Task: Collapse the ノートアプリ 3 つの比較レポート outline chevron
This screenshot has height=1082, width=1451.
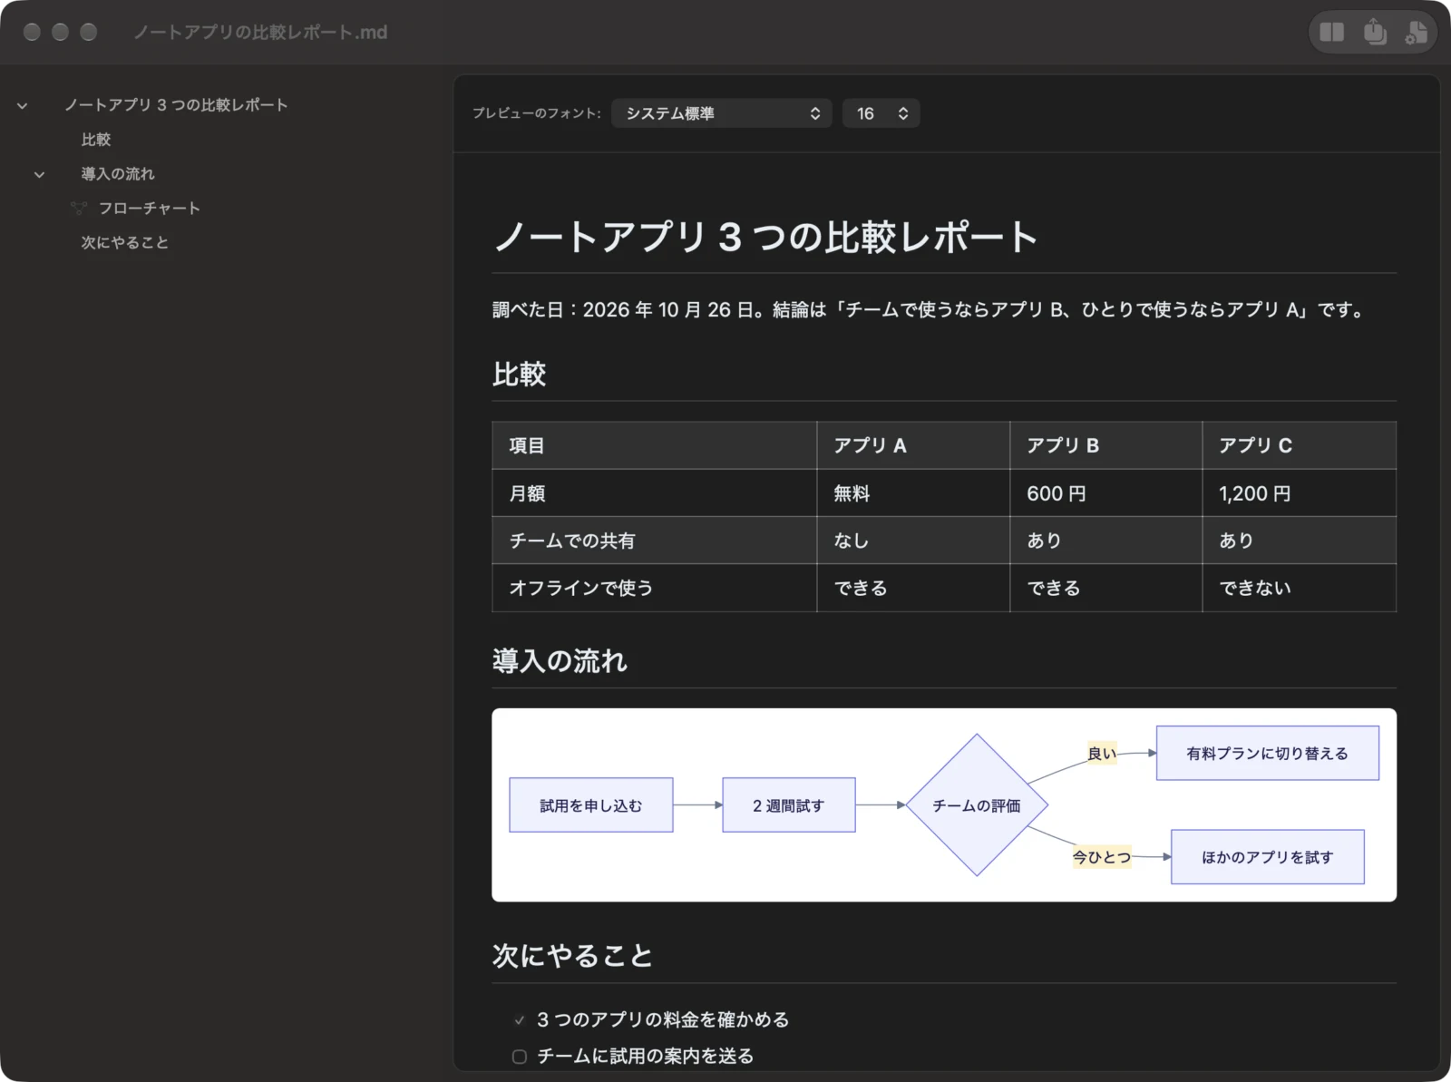Action: point(22,106)
